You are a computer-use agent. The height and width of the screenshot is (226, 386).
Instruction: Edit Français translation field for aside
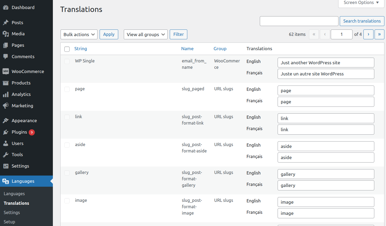[326, 157]
